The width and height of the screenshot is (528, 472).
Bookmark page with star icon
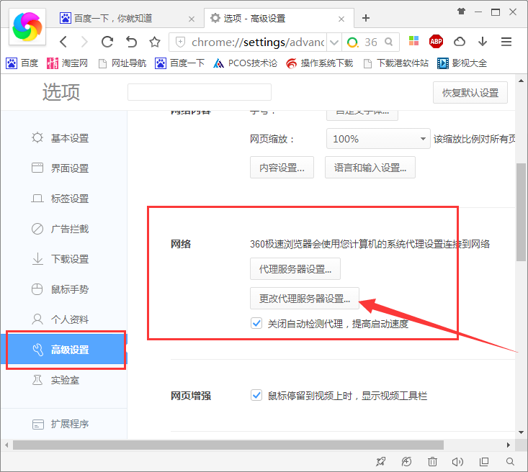point(155,42)
